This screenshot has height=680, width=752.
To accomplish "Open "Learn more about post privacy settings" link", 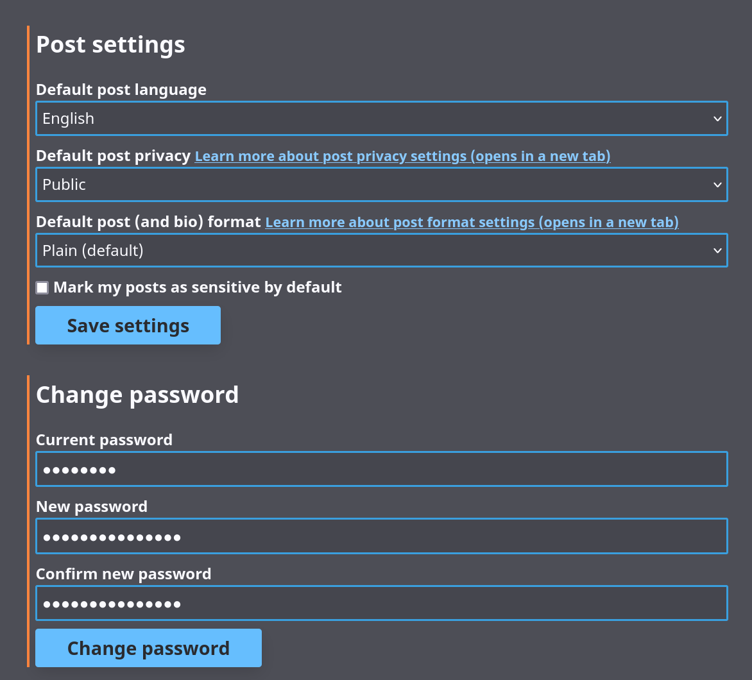I will 402,156.
